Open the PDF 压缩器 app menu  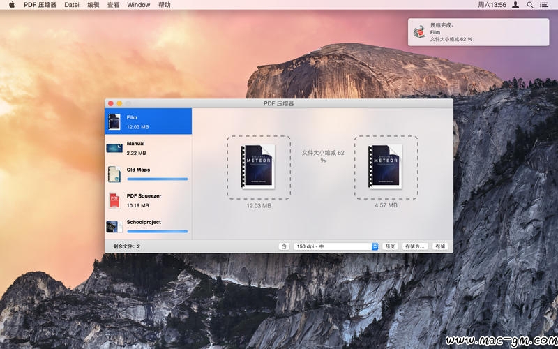point(40,5)
